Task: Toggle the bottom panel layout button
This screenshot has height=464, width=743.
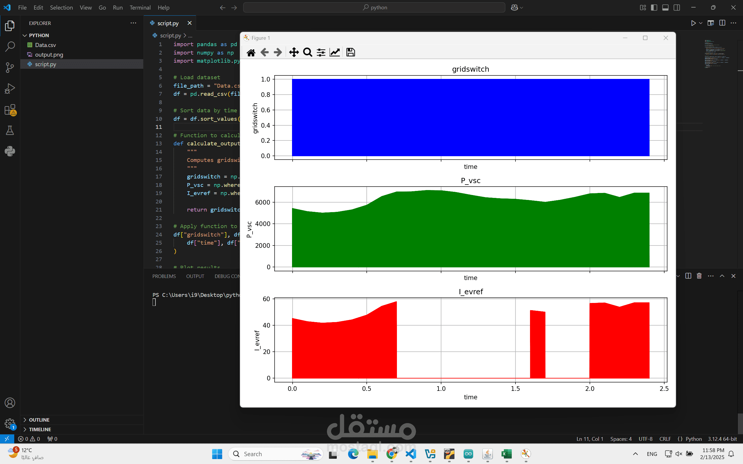Action: point(665,7)
